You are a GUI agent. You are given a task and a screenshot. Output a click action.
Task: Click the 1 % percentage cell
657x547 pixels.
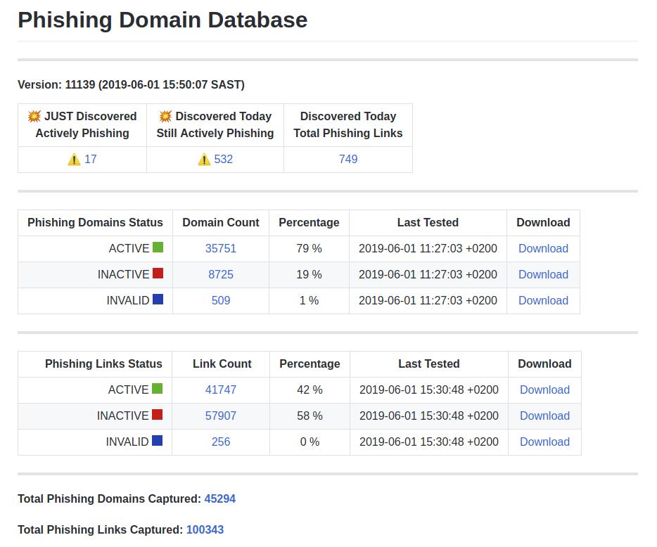click(x=310, y=300)
